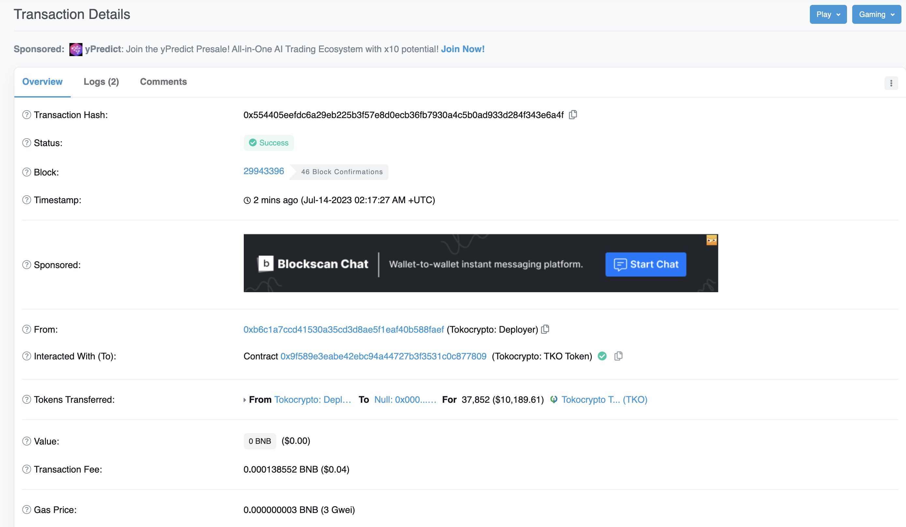
Task: Click the transaction hash text
Action: pos(403,115)
